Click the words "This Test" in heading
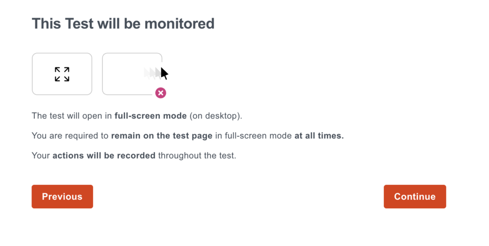The image size is (489, 246). tap(63, 24)
